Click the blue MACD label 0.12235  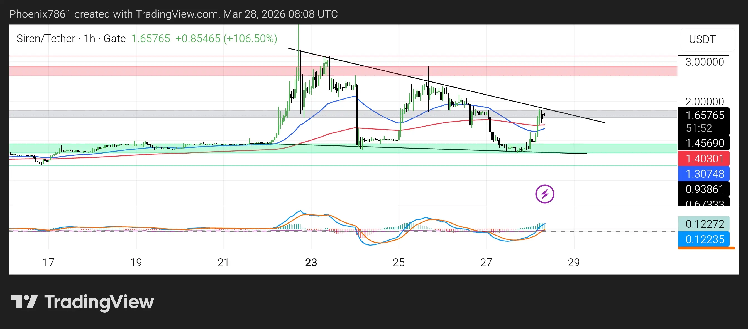(705, 239)
